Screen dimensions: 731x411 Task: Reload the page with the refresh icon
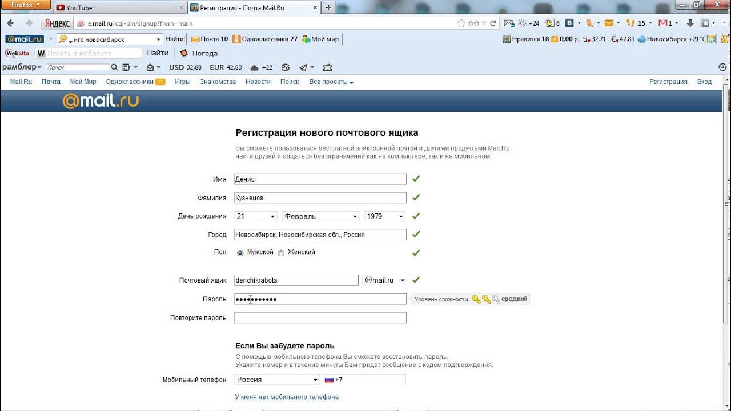tap(492, 23)
